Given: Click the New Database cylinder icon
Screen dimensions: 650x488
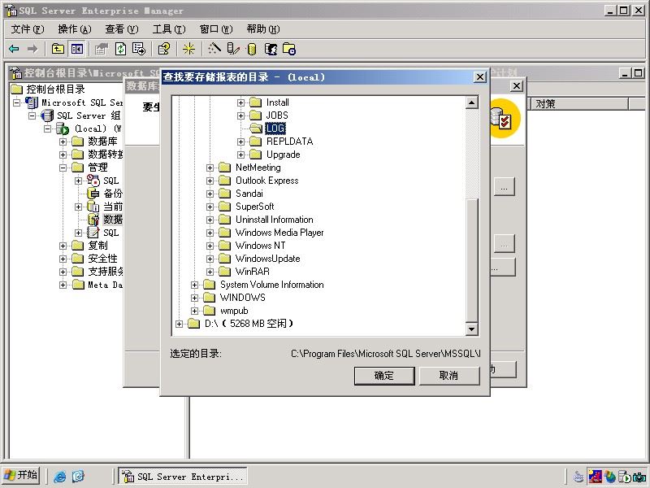Looking at the screenshot, I should 252,49.
